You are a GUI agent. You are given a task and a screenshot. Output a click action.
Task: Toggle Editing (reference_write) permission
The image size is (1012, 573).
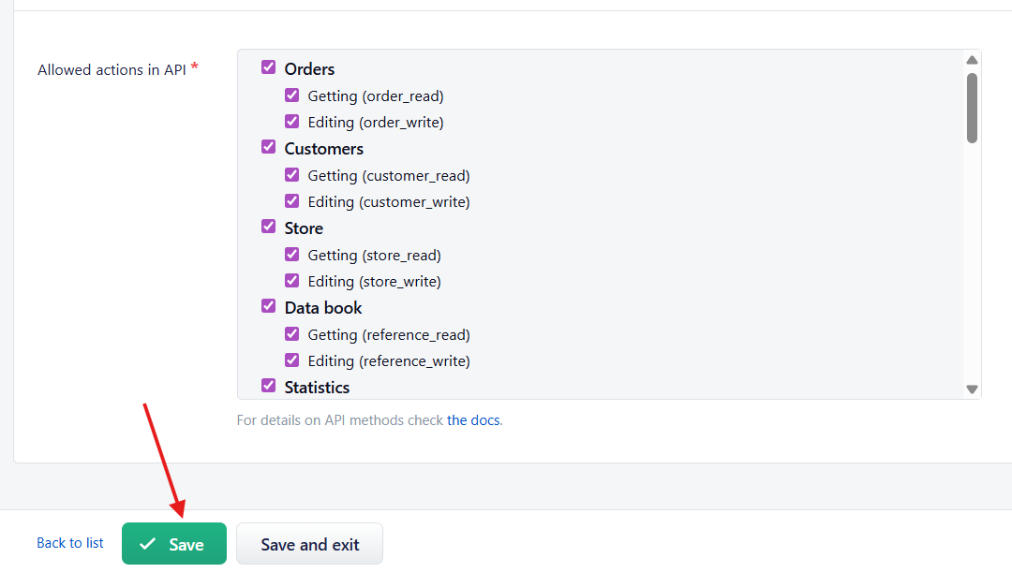click(292, 360)
